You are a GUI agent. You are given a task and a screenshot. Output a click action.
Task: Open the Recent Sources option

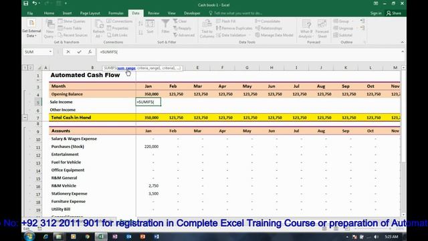(x=73, y=35)
